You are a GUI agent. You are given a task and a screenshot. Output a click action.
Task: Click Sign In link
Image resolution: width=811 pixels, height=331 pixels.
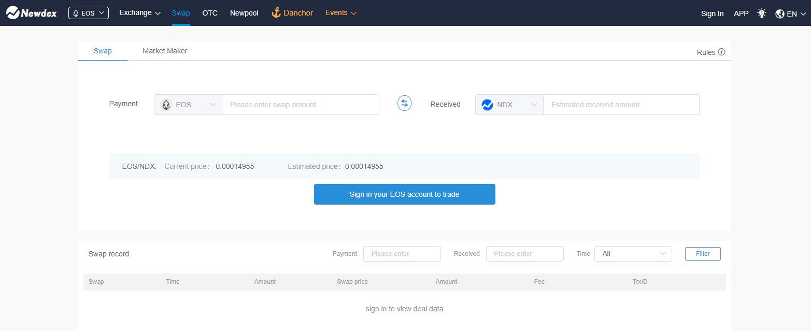coord(712,13)
